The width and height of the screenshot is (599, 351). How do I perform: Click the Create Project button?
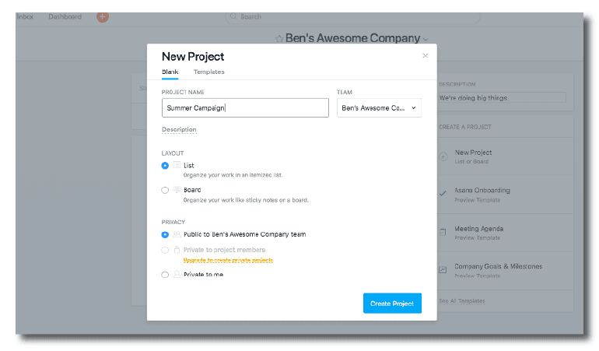tap(392, 304)
